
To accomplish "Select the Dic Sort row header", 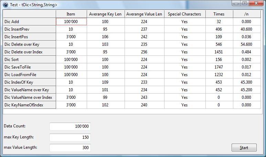I will [x=30, y=60].
